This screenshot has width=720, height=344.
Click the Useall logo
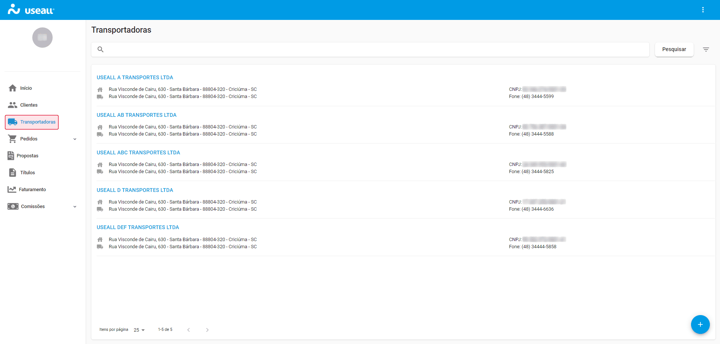point(31,9)
